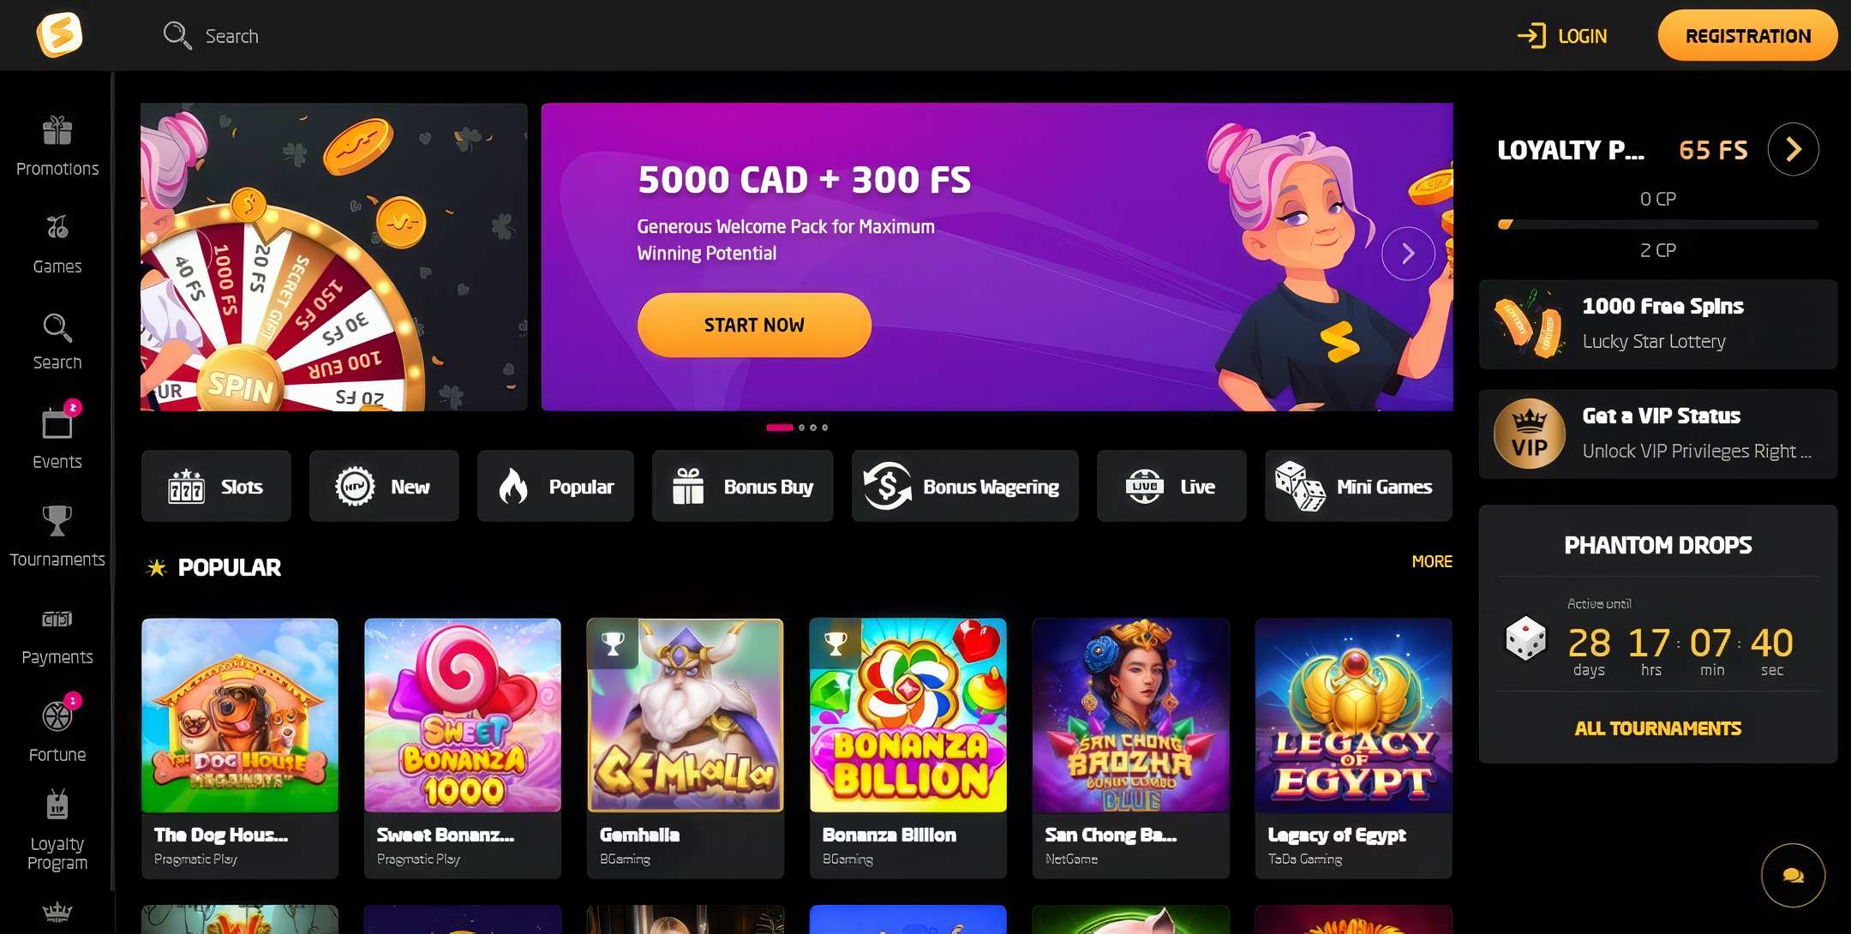Click the START NOW button
1851x934 pixels.
coord(754,325)
